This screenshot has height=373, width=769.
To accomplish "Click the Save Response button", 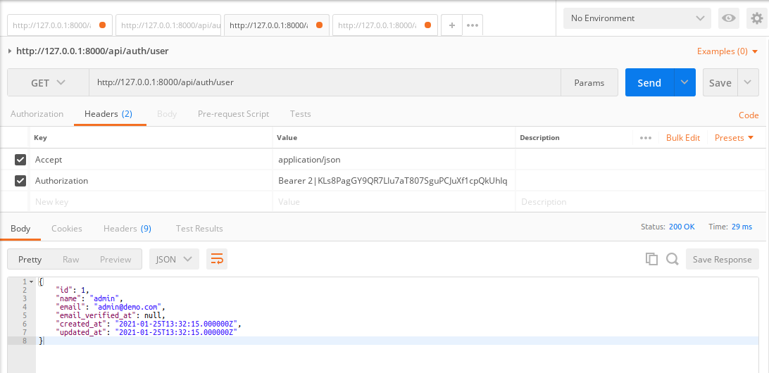I will (722, 259).
